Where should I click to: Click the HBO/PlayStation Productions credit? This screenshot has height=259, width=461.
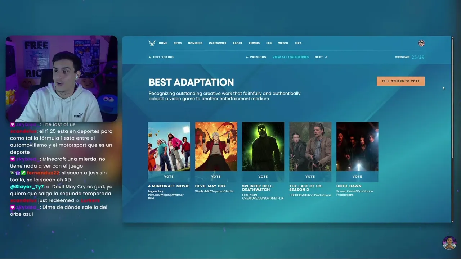[310, 195]
